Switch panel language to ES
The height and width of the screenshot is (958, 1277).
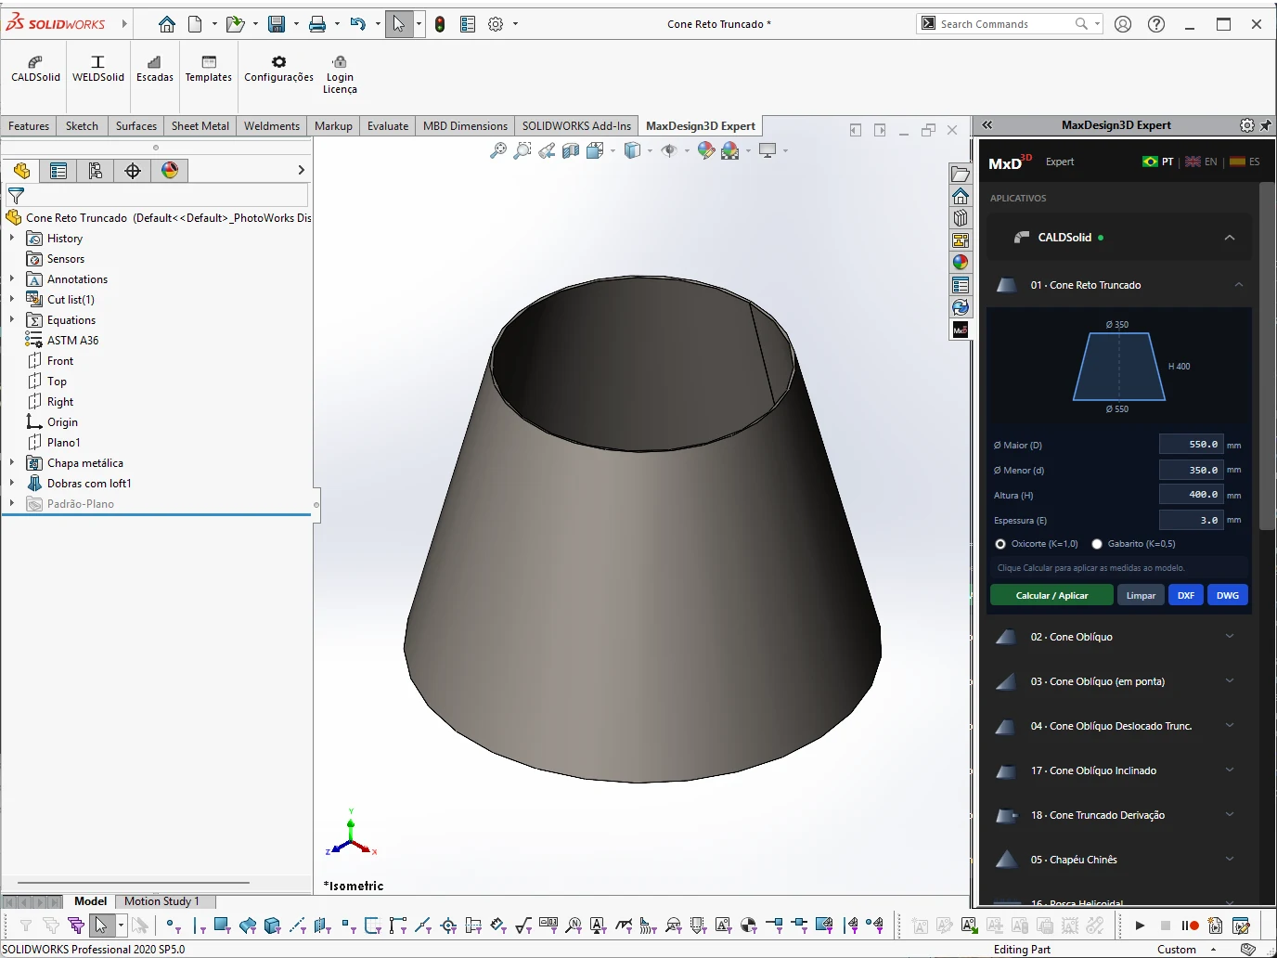[x=1245, y=162]
